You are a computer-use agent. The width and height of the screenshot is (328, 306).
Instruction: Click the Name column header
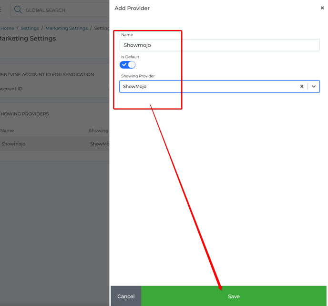7,131
